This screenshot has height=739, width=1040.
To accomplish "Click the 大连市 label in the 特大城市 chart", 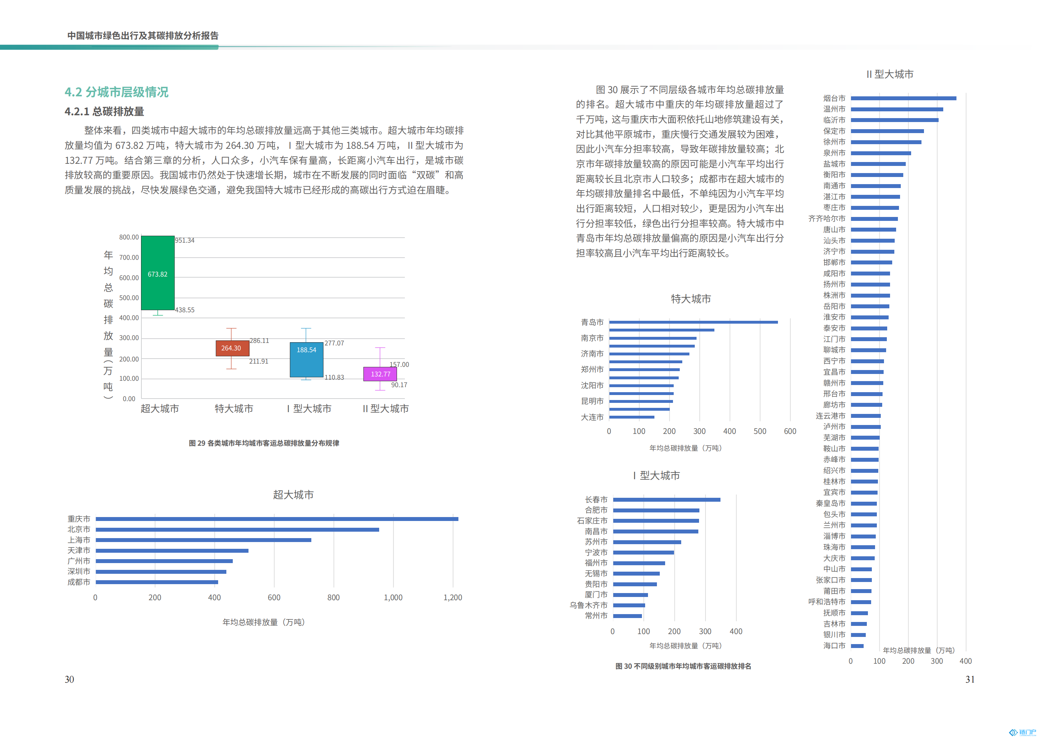I will (x=592, y=417).
